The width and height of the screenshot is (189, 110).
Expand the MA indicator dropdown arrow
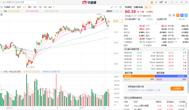click(2, 11)
